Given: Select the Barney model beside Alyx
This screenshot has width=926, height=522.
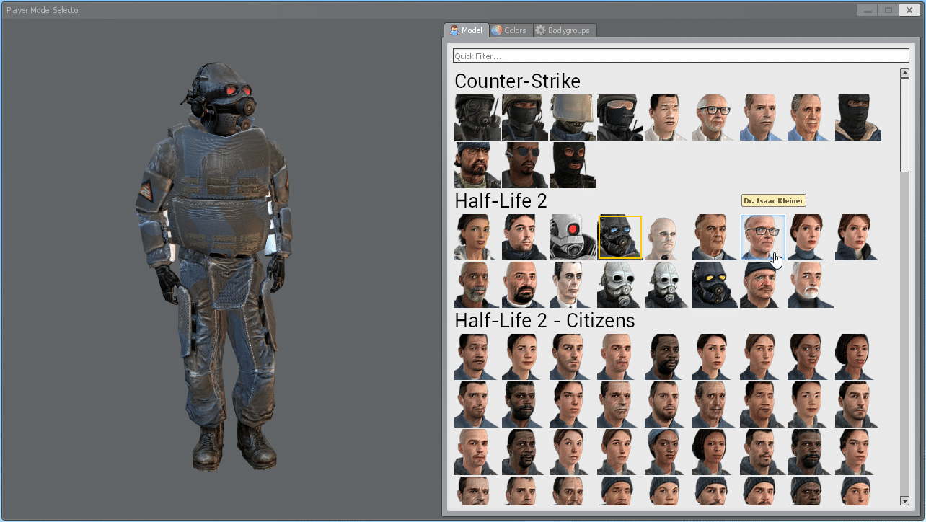Looking at the screenshot, I should pyautogui.click(x=525, y=237).
